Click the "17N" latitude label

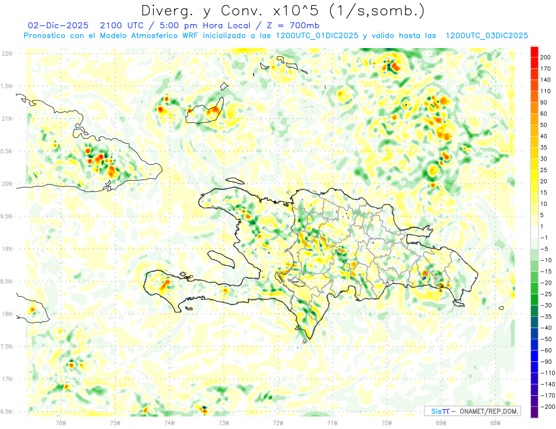tap(7, 379)
